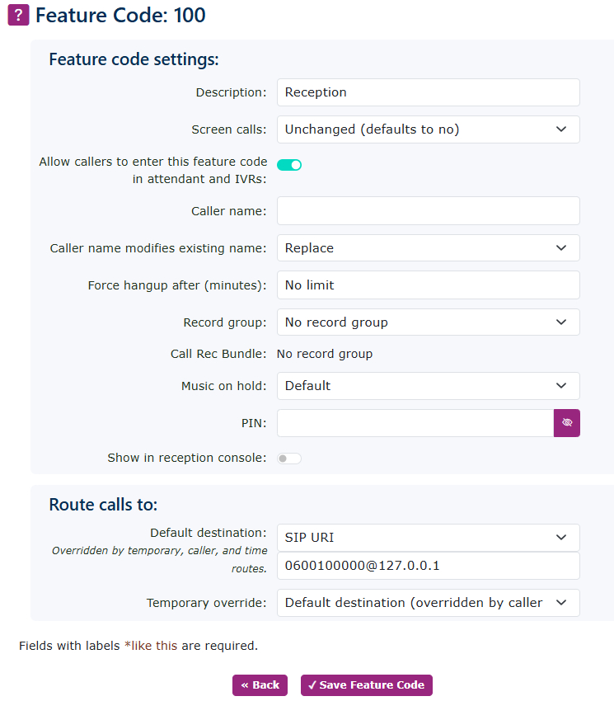Click the Route calls to section heading
This screenshot has height=701, width=614.
click(x=103, y=505)
